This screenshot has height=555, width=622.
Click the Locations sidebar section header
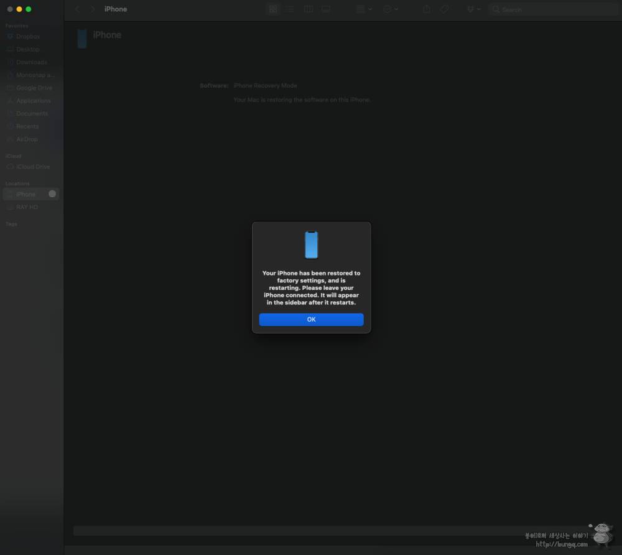[17, 184]
